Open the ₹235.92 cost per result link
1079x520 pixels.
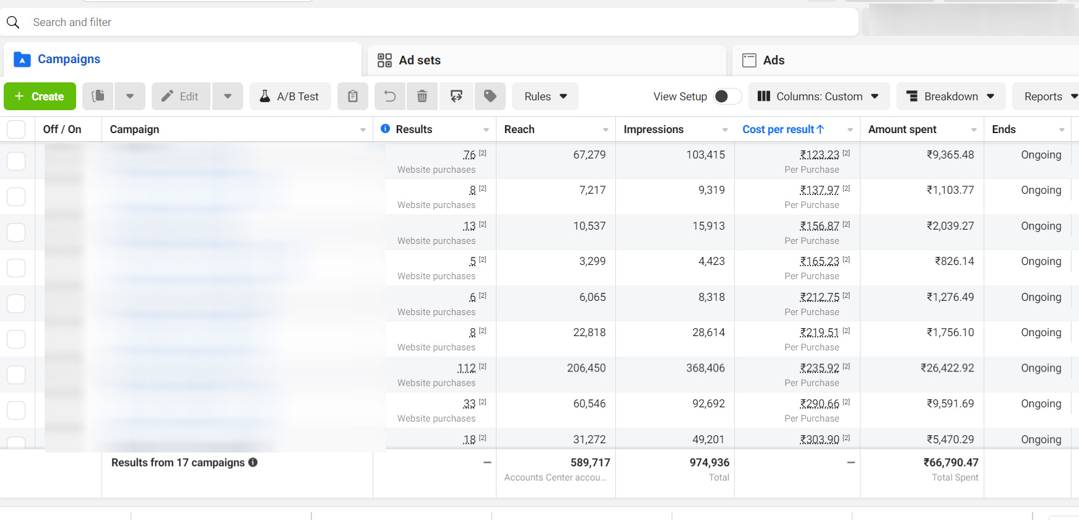point(820,368)
